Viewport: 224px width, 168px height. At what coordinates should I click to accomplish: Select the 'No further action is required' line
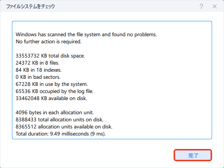click(x=49, y=41)
